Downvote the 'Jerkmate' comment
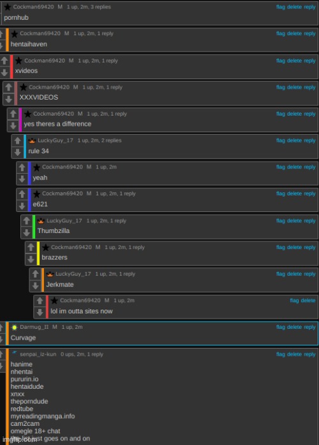This screenshot has height=445, width=319. [36, 286]
